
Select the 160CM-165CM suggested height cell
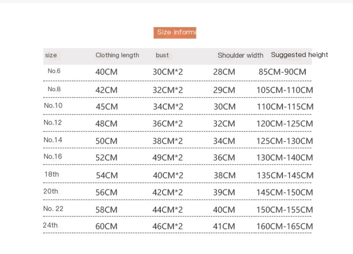(285, 226)
